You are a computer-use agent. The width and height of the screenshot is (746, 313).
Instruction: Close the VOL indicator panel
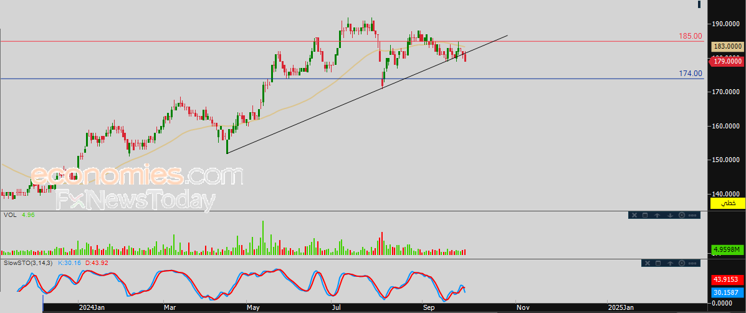click(x=634, y=215)
